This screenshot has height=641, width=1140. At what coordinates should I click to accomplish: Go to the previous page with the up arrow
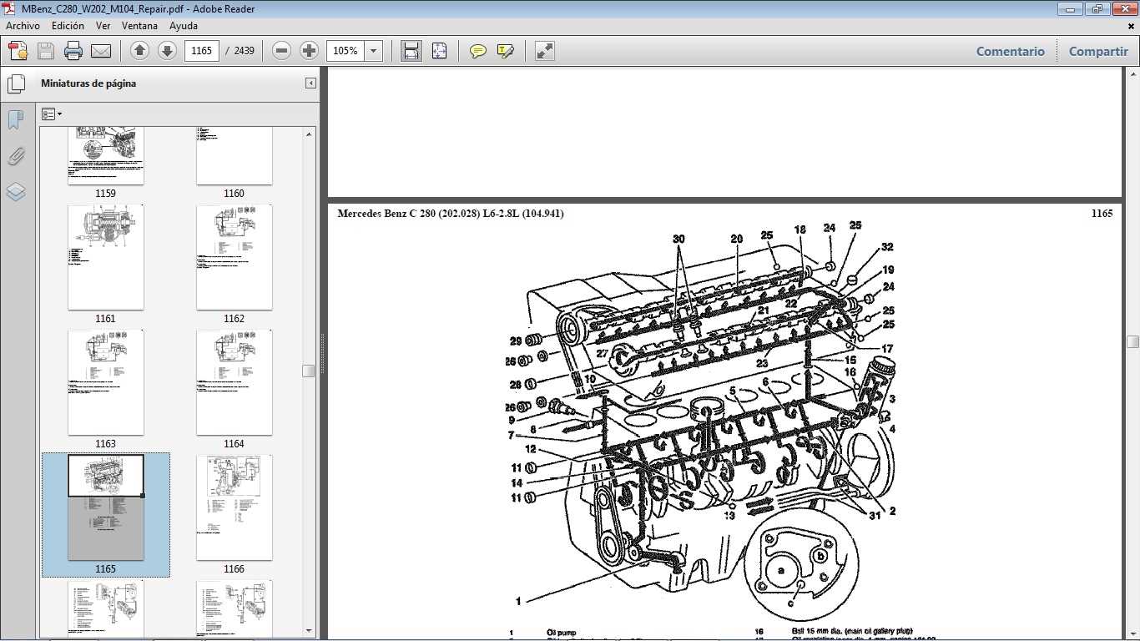point(140,51)
